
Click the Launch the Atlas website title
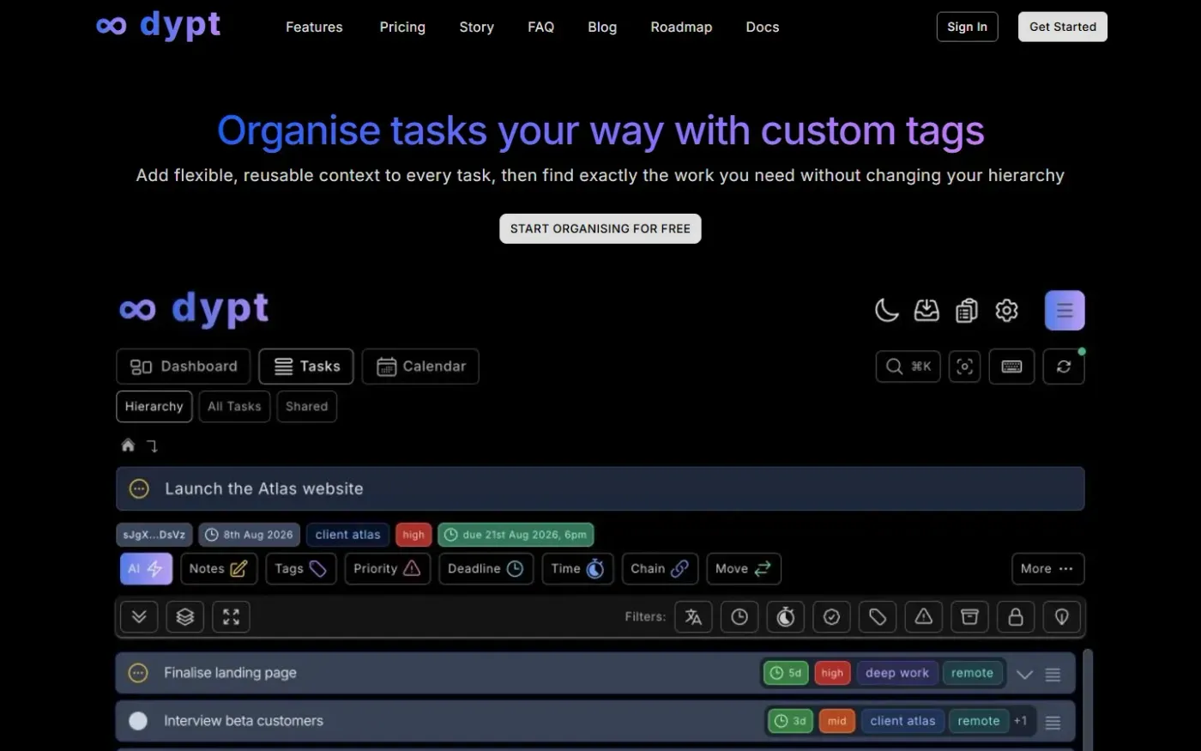point(264,488)
